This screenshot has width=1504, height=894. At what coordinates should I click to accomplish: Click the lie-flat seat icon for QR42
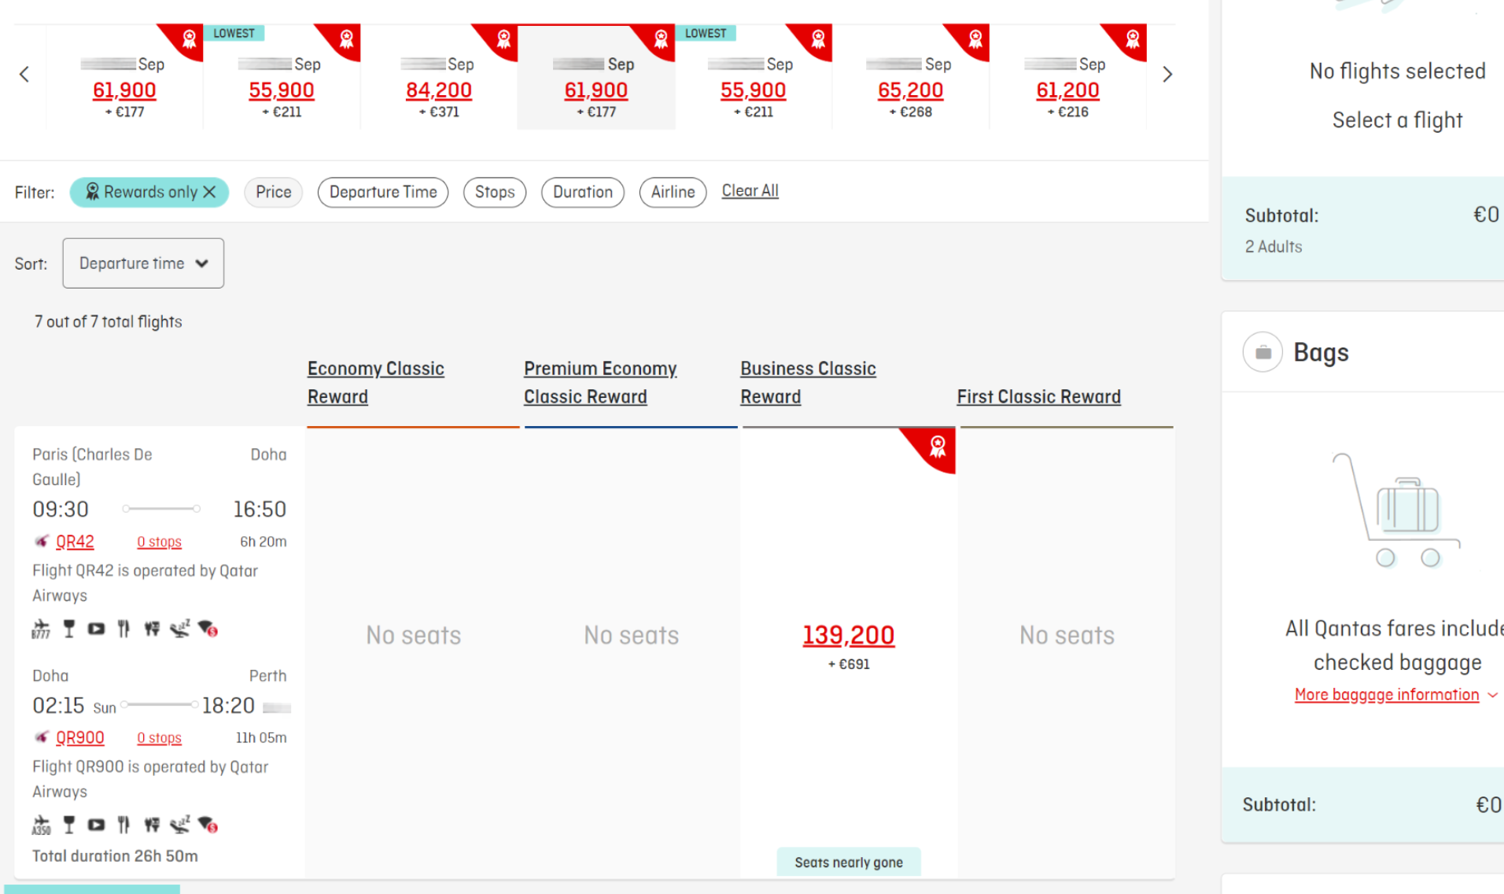coord(180,629)
